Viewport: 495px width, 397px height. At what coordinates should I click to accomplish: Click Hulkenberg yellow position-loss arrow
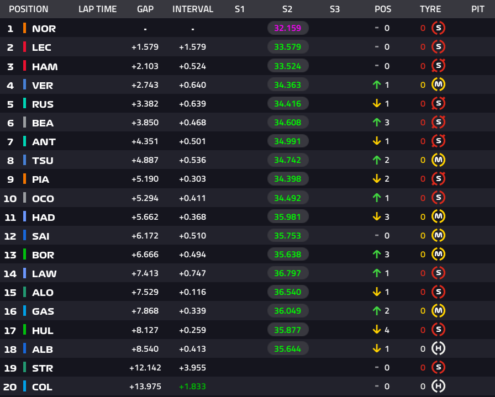coord(377,330)
